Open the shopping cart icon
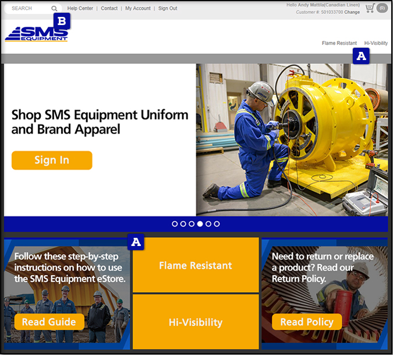 (x=370, y=8)
